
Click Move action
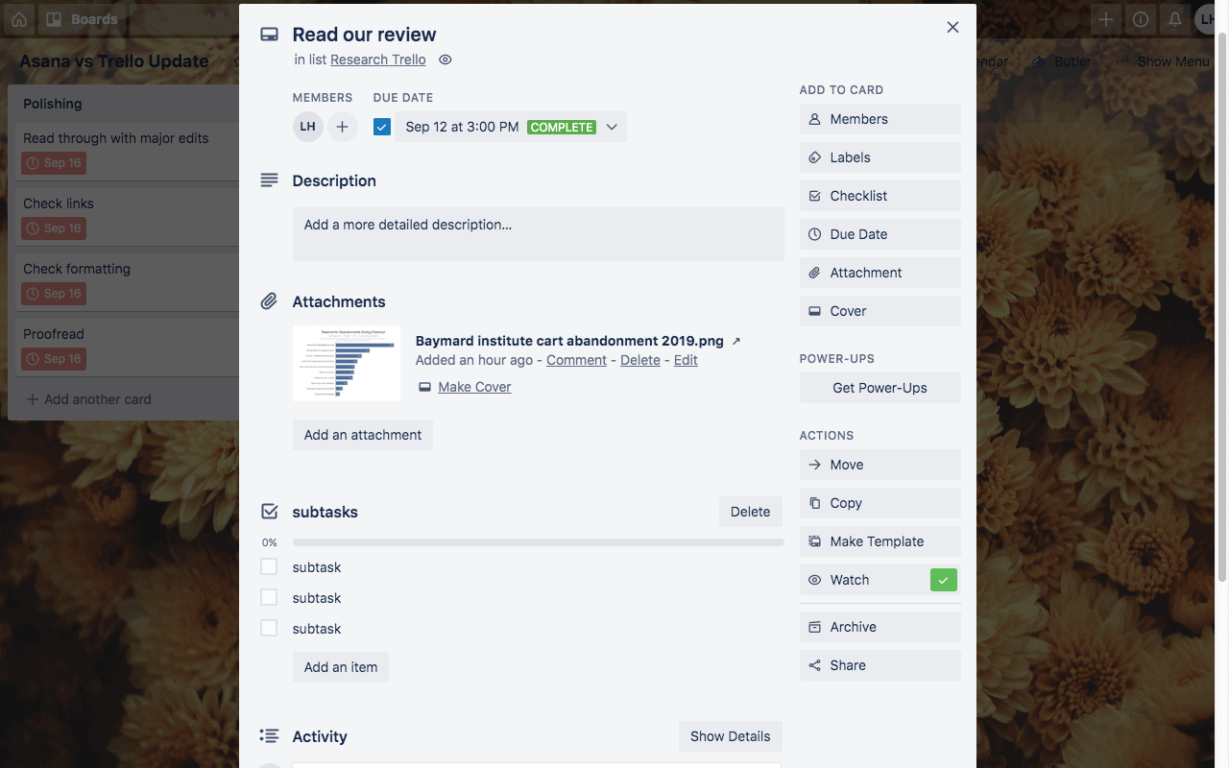coord(880,465)
